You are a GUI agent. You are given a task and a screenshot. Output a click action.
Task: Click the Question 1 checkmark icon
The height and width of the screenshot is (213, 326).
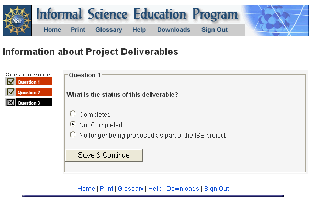click(x=10, y=82)
